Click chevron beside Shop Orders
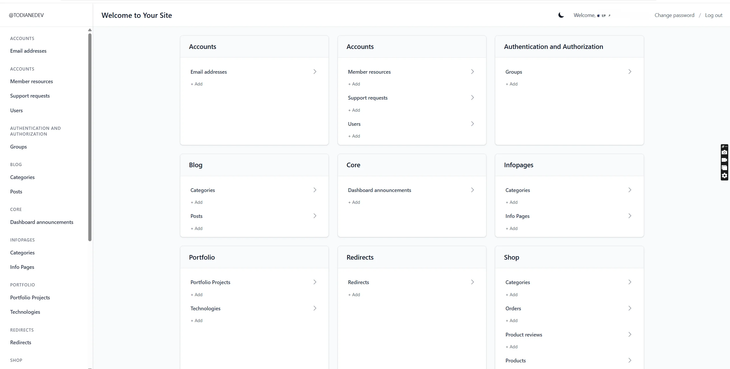 630,308
